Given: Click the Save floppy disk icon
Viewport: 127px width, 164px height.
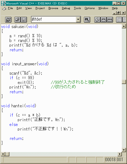Looking at the screenshot, I should 24,19.
